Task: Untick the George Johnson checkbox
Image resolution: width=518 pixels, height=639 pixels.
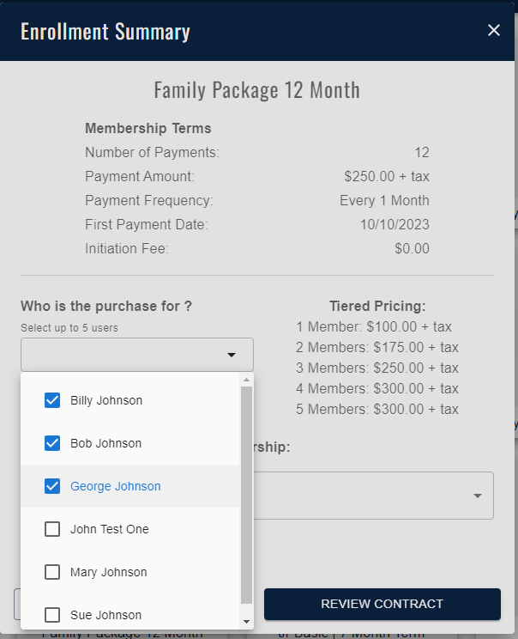Action: click(52, 486)
